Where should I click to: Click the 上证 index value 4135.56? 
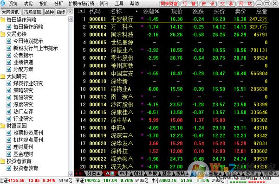(16, 181)
